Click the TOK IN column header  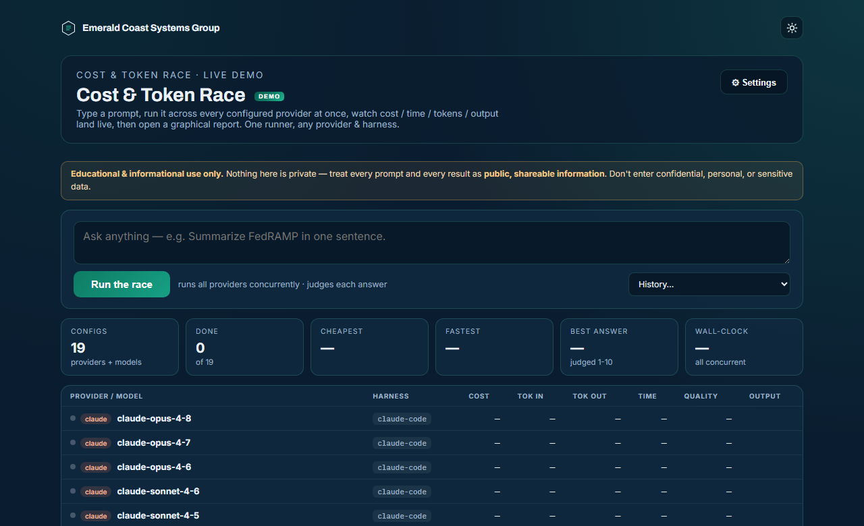pos(531,397)
